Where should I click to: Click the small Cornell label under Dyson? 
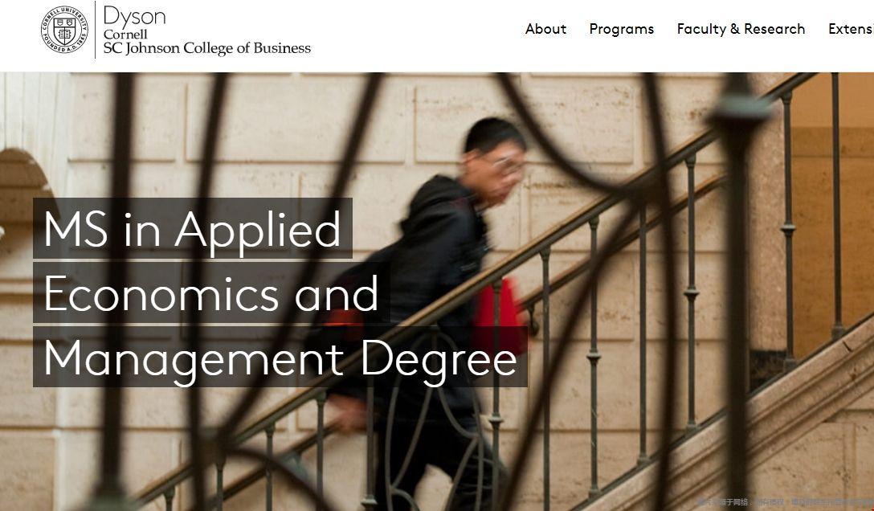click(125, 35)
